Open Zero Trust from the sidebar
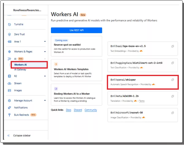Viewport: 184px width, 145px height. [x=19, y=34]
